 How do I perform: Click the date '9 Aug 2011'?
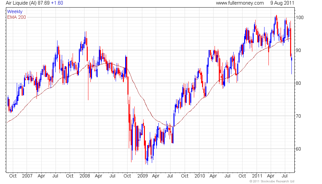(x=282, y=3)
